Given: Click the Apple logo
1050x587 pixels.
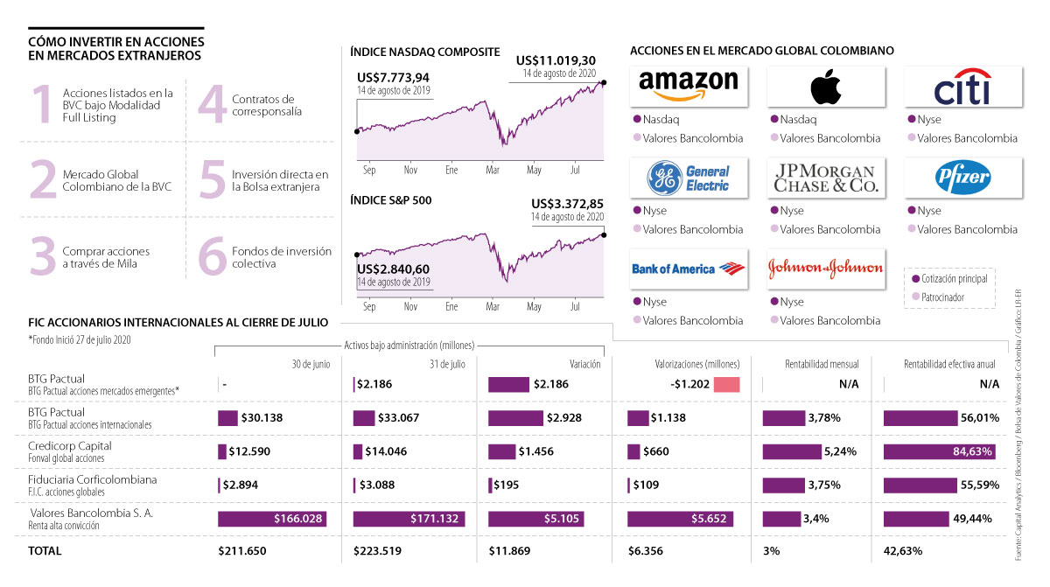Looking at the screenshot, I should click(x=825, y=87).
